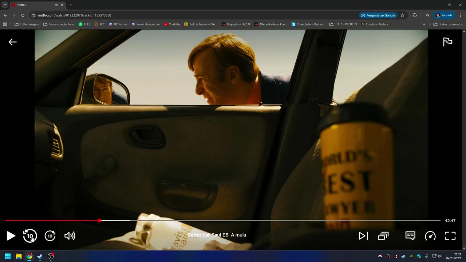Expand hidden bookmarks with the chevron
Image resolution: width=466 pixels, height=262 pixels.
point(424,24)
